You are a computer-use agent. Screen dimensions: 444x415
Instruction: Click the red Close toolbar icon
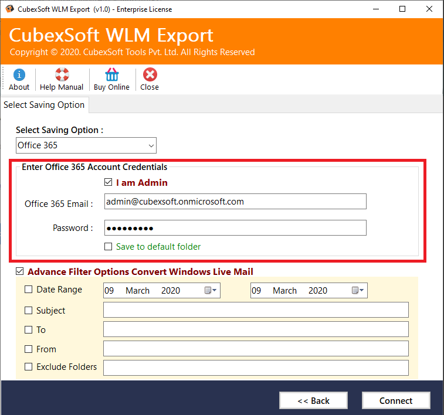[150, 75]
